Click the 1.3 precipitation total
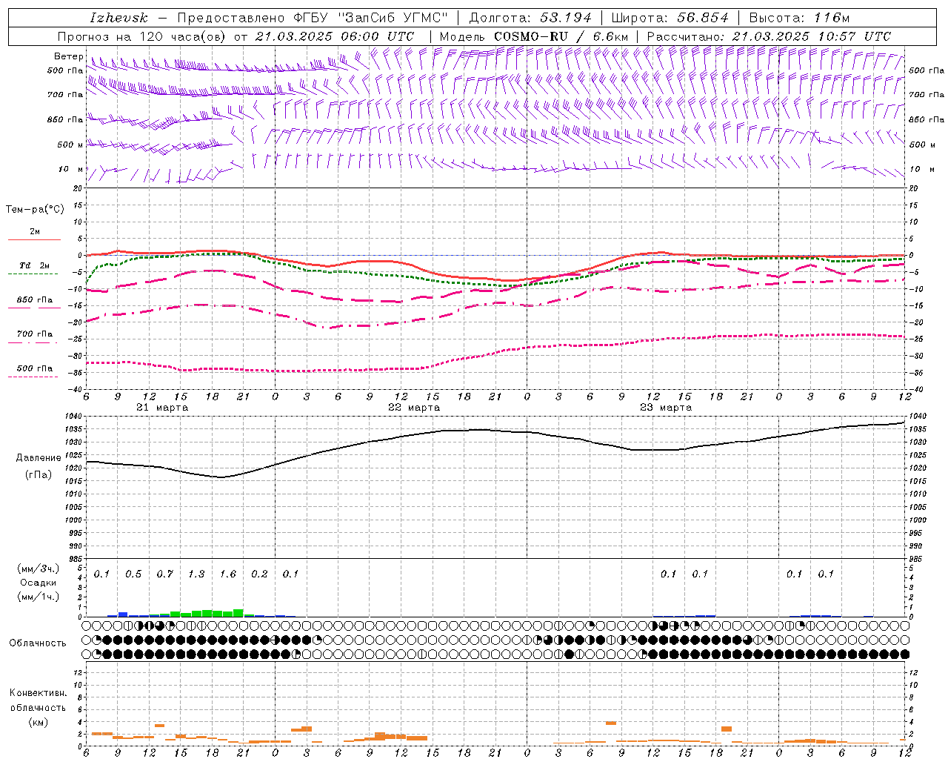Image resolution: width=948 pixels, height=759 pixels. point(196,574)
